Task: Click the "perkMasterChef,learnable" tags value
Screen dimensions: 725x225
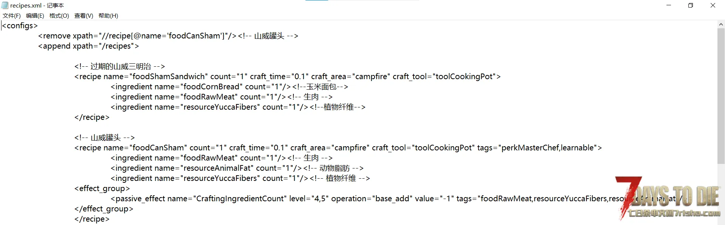Action: [548, 148]
